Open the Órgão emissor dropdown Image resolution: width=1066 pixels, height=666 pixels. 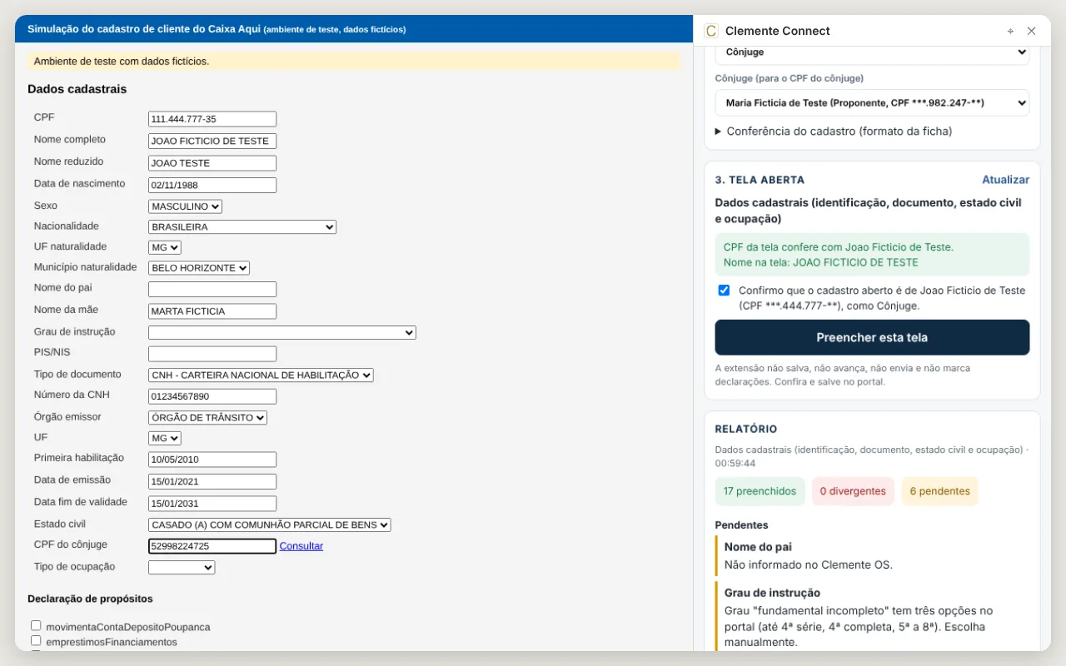(207, 417)
